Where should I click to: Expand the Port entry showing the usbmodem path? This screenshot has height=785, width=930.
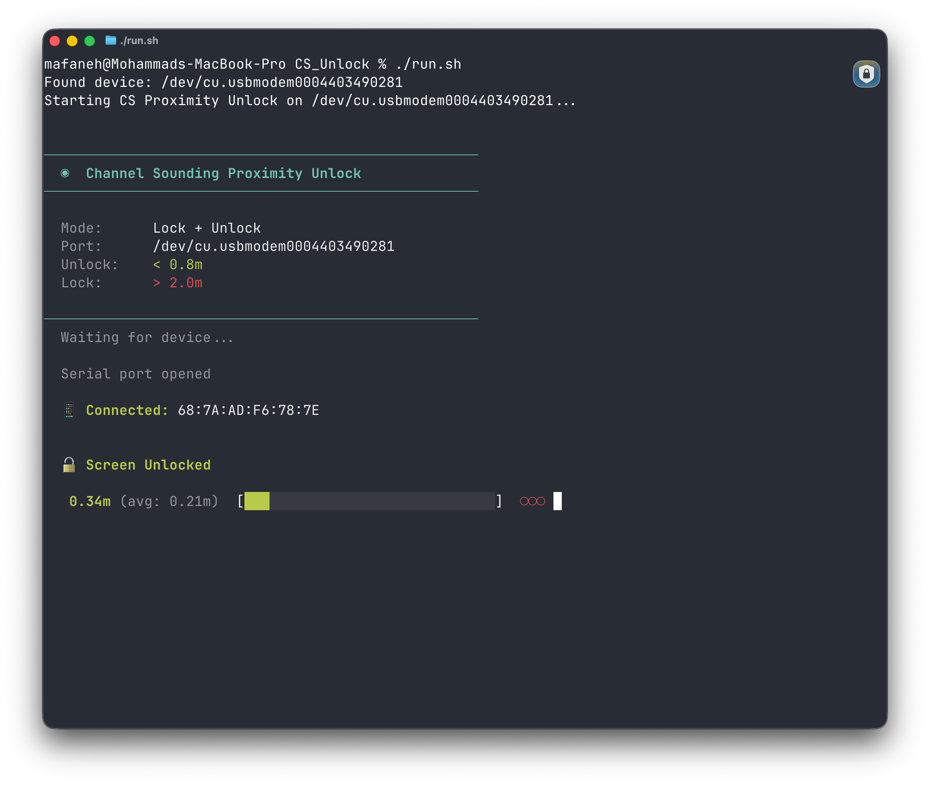[x=274, y=246]
